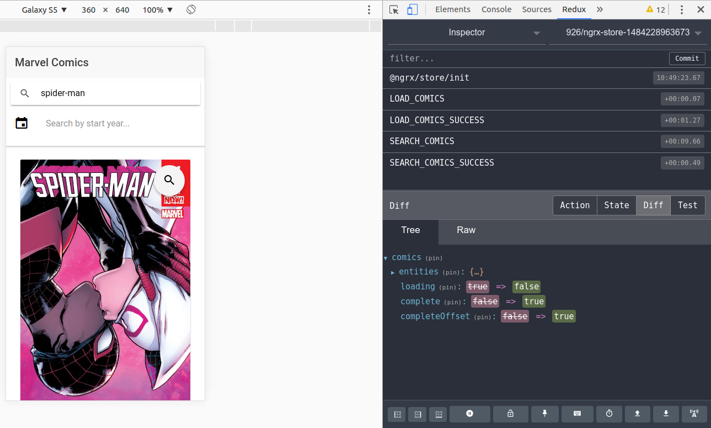
Task: Close the DevTools panel
Action: coord(701,9)
